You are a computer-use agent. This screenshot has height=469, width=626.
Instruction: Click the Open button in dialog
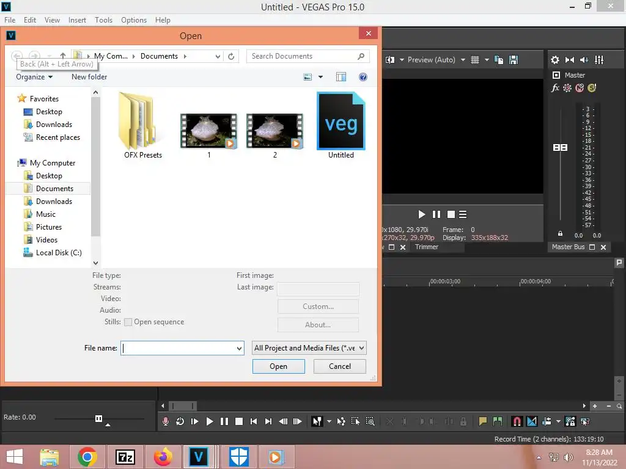click(x=279, y=366)
